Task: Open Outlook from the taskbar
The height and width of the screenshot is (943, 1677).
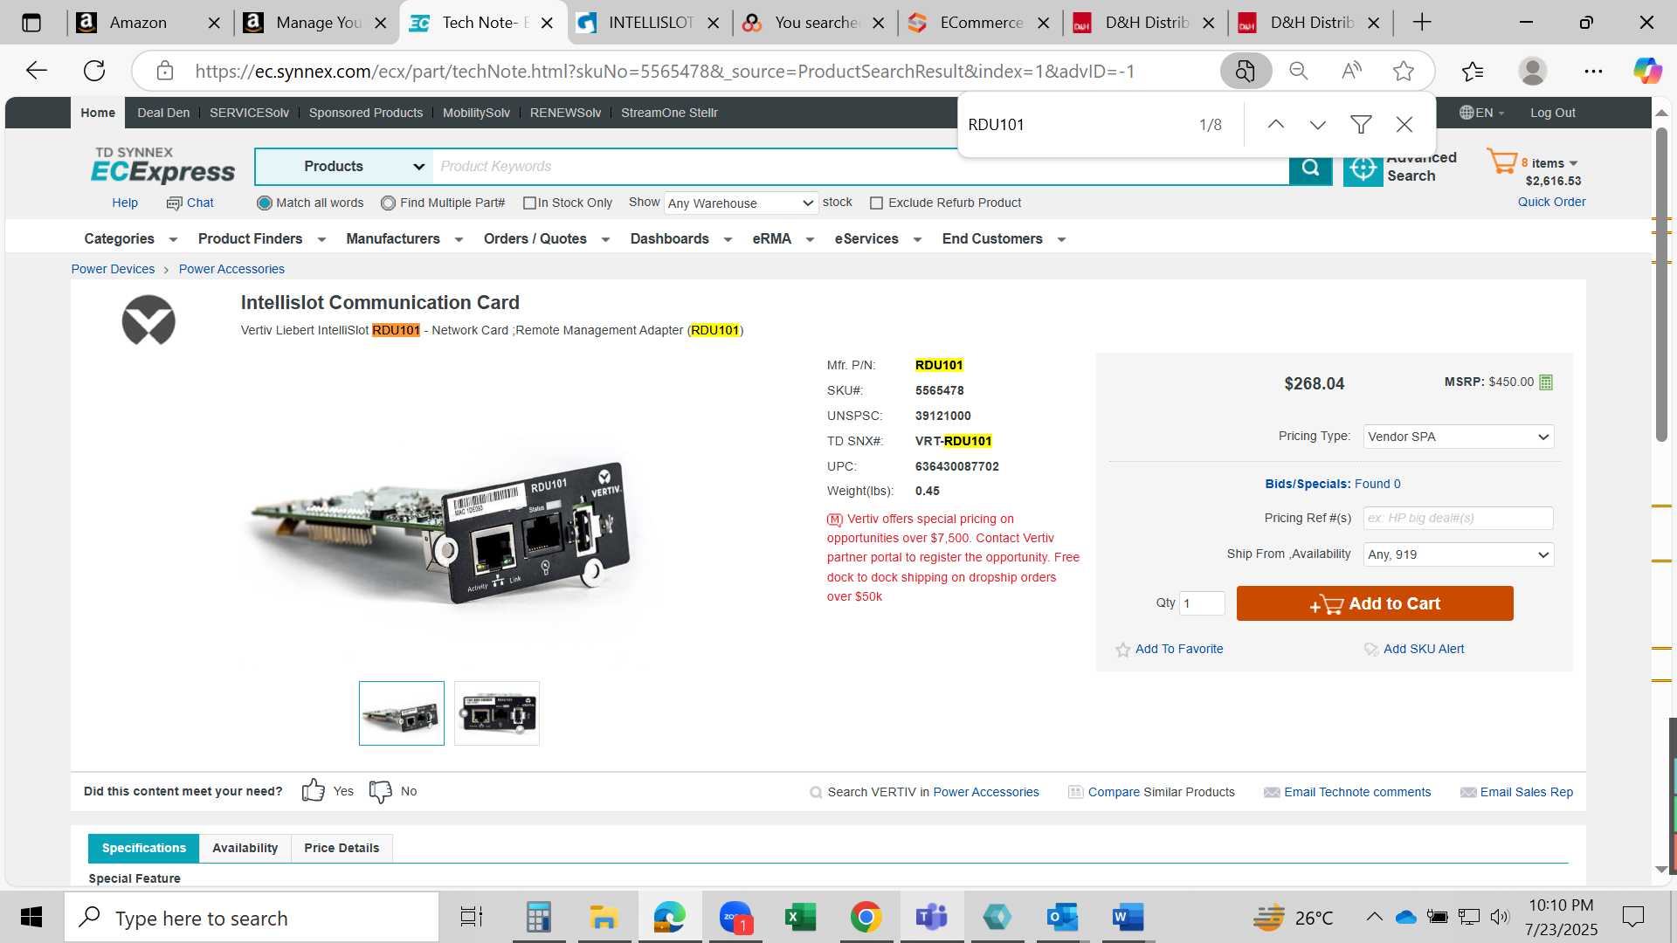Action: click(1062, 917)
